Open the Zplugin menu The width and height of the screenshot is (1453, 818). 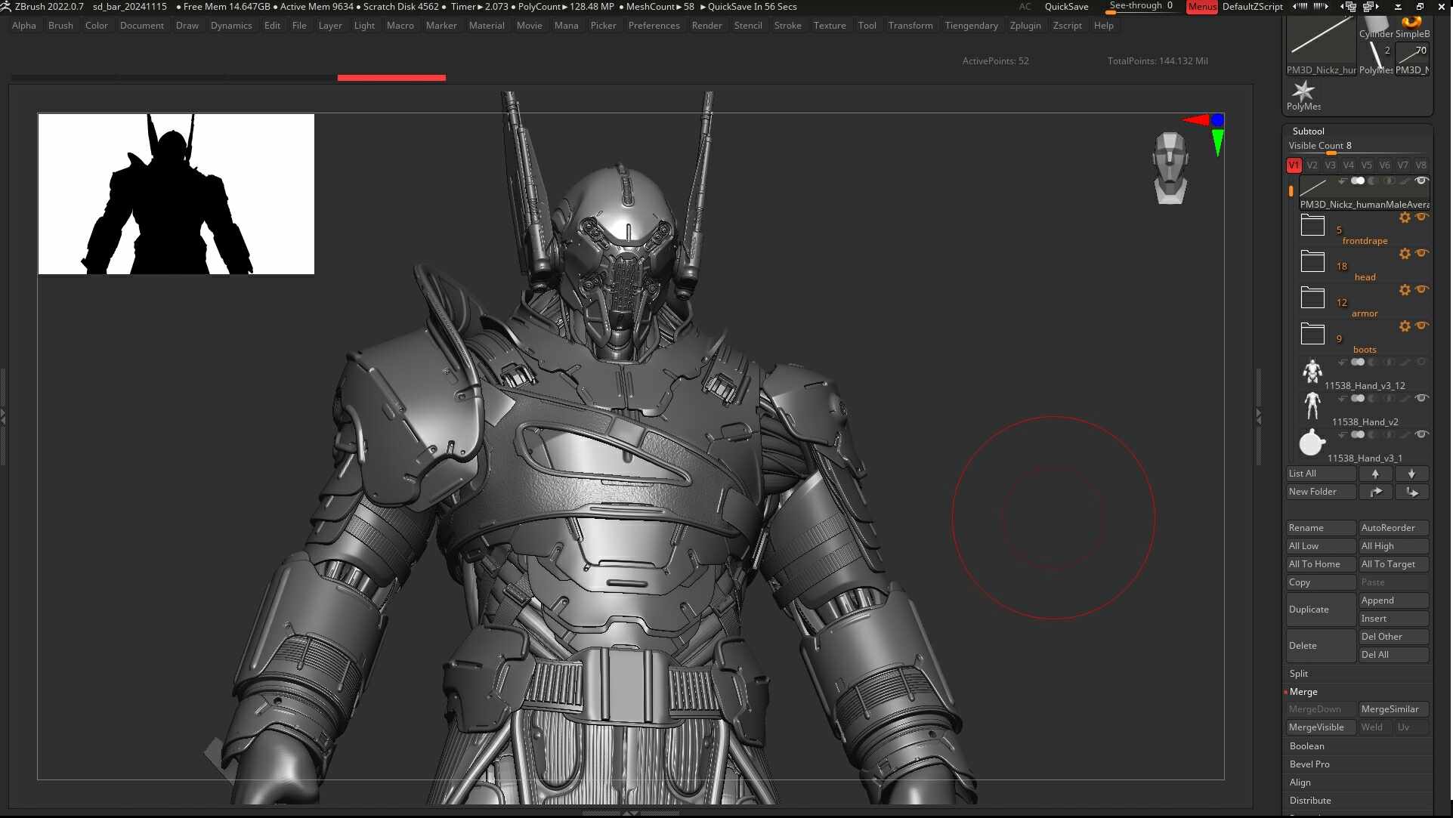pyautogui.click(x=1025, y=26)
